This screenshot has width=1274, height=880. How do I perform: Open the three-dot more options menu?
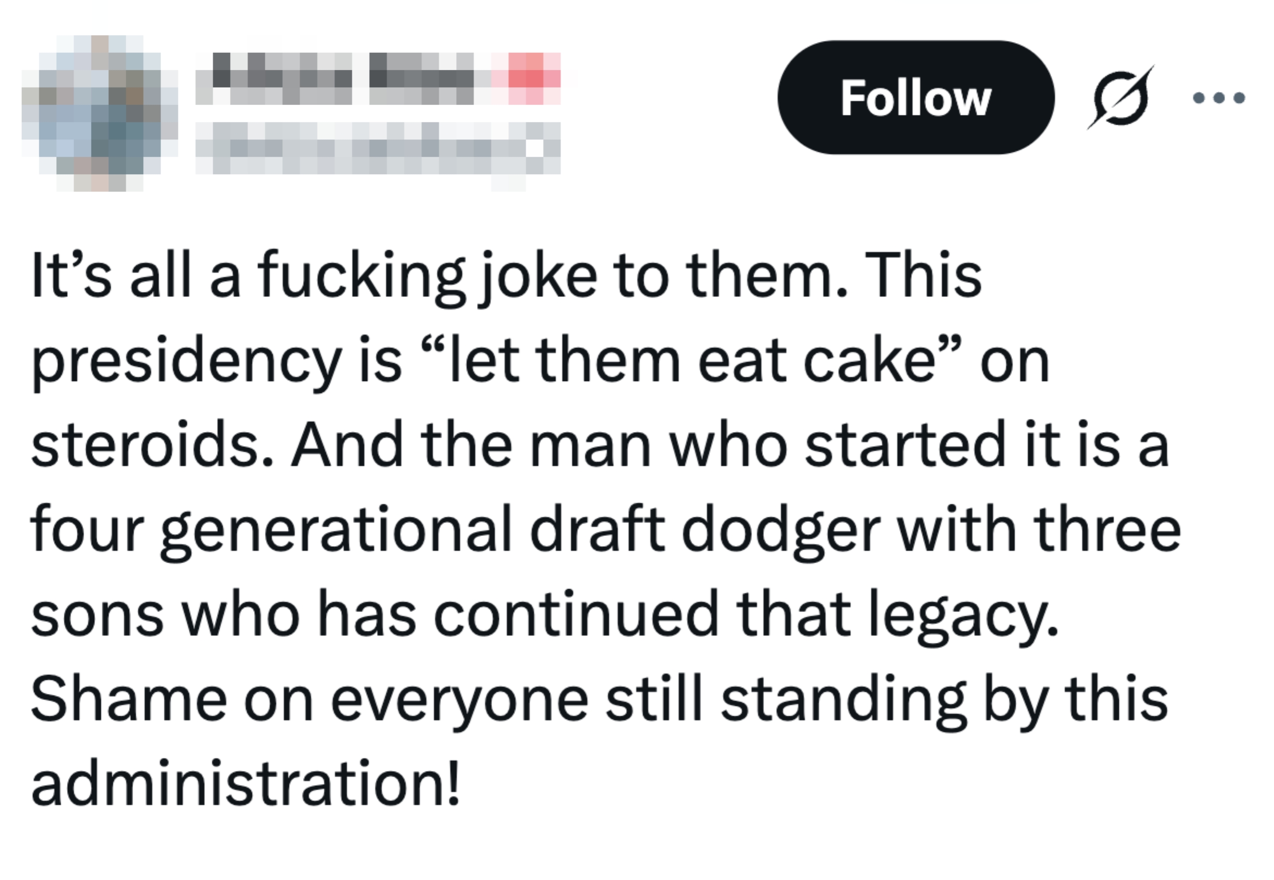[x=1218, y=98]
